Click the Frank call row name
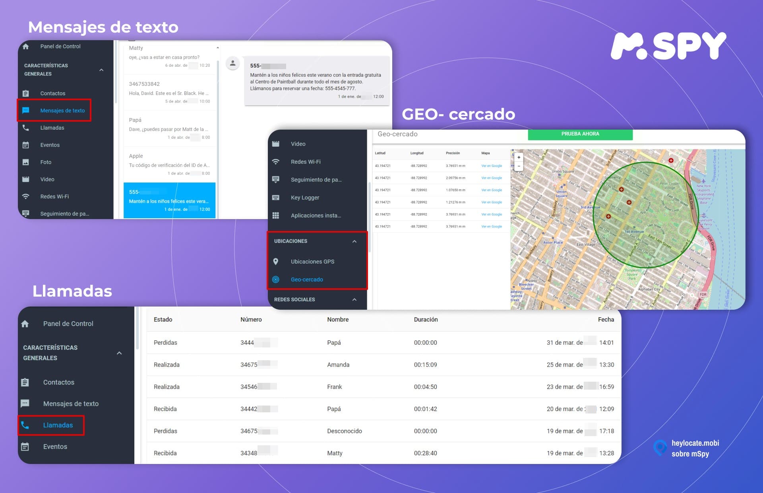This screenshot has width=763, height=493. pyautogui.click(x=335, y=387)
